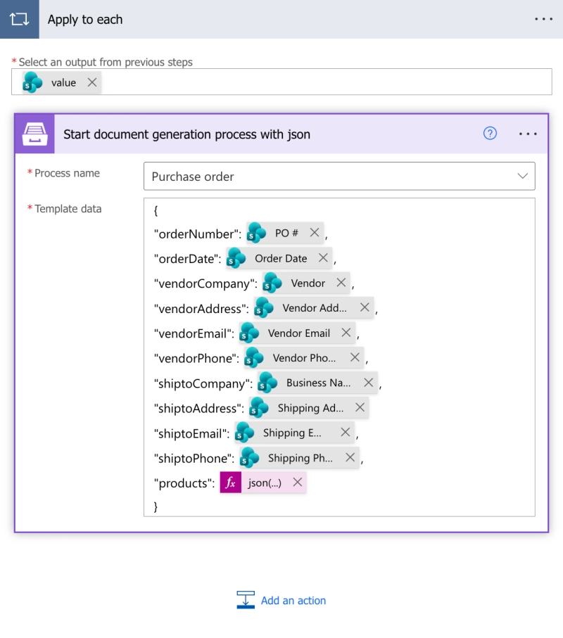
Task: Remove the Order Date token
Action: [323, 257]
